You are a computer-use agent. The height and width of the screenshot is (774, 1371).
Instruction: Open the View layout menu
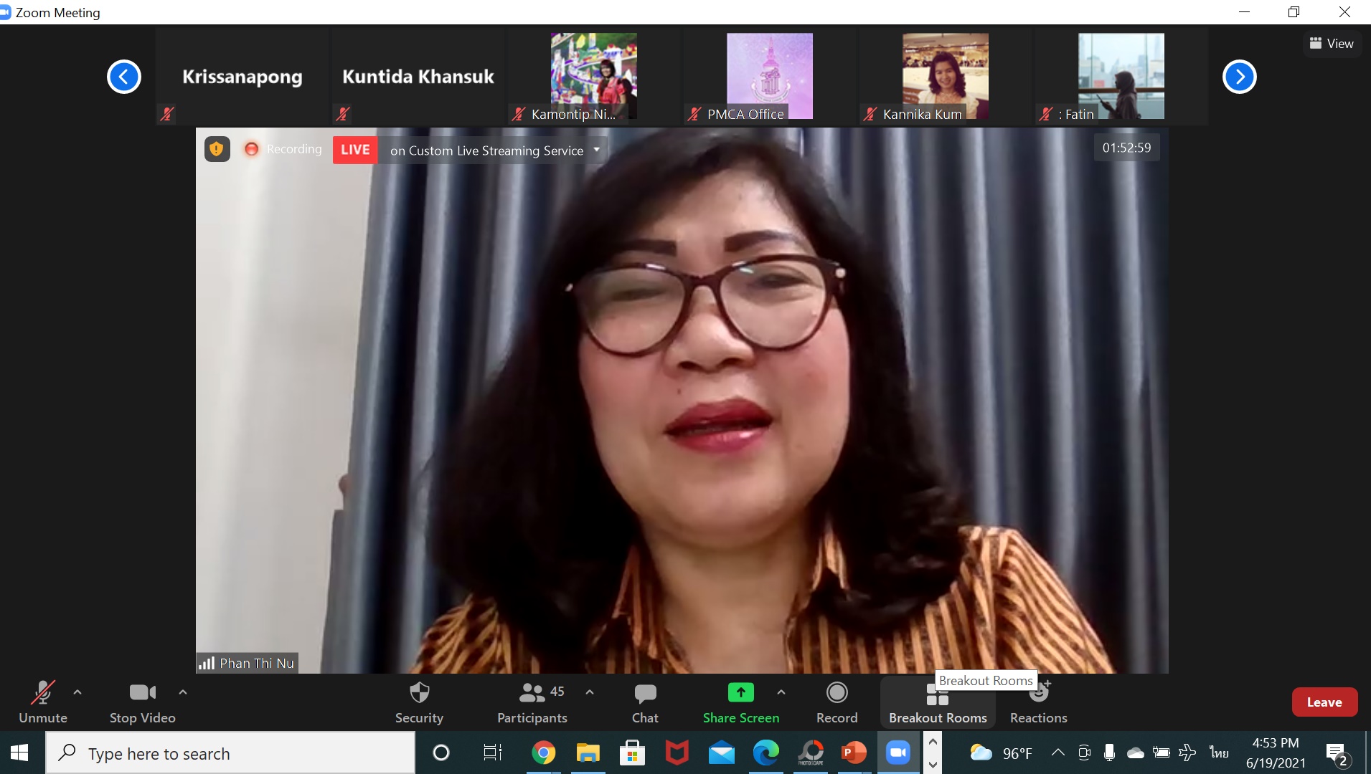coord(1332,44)
